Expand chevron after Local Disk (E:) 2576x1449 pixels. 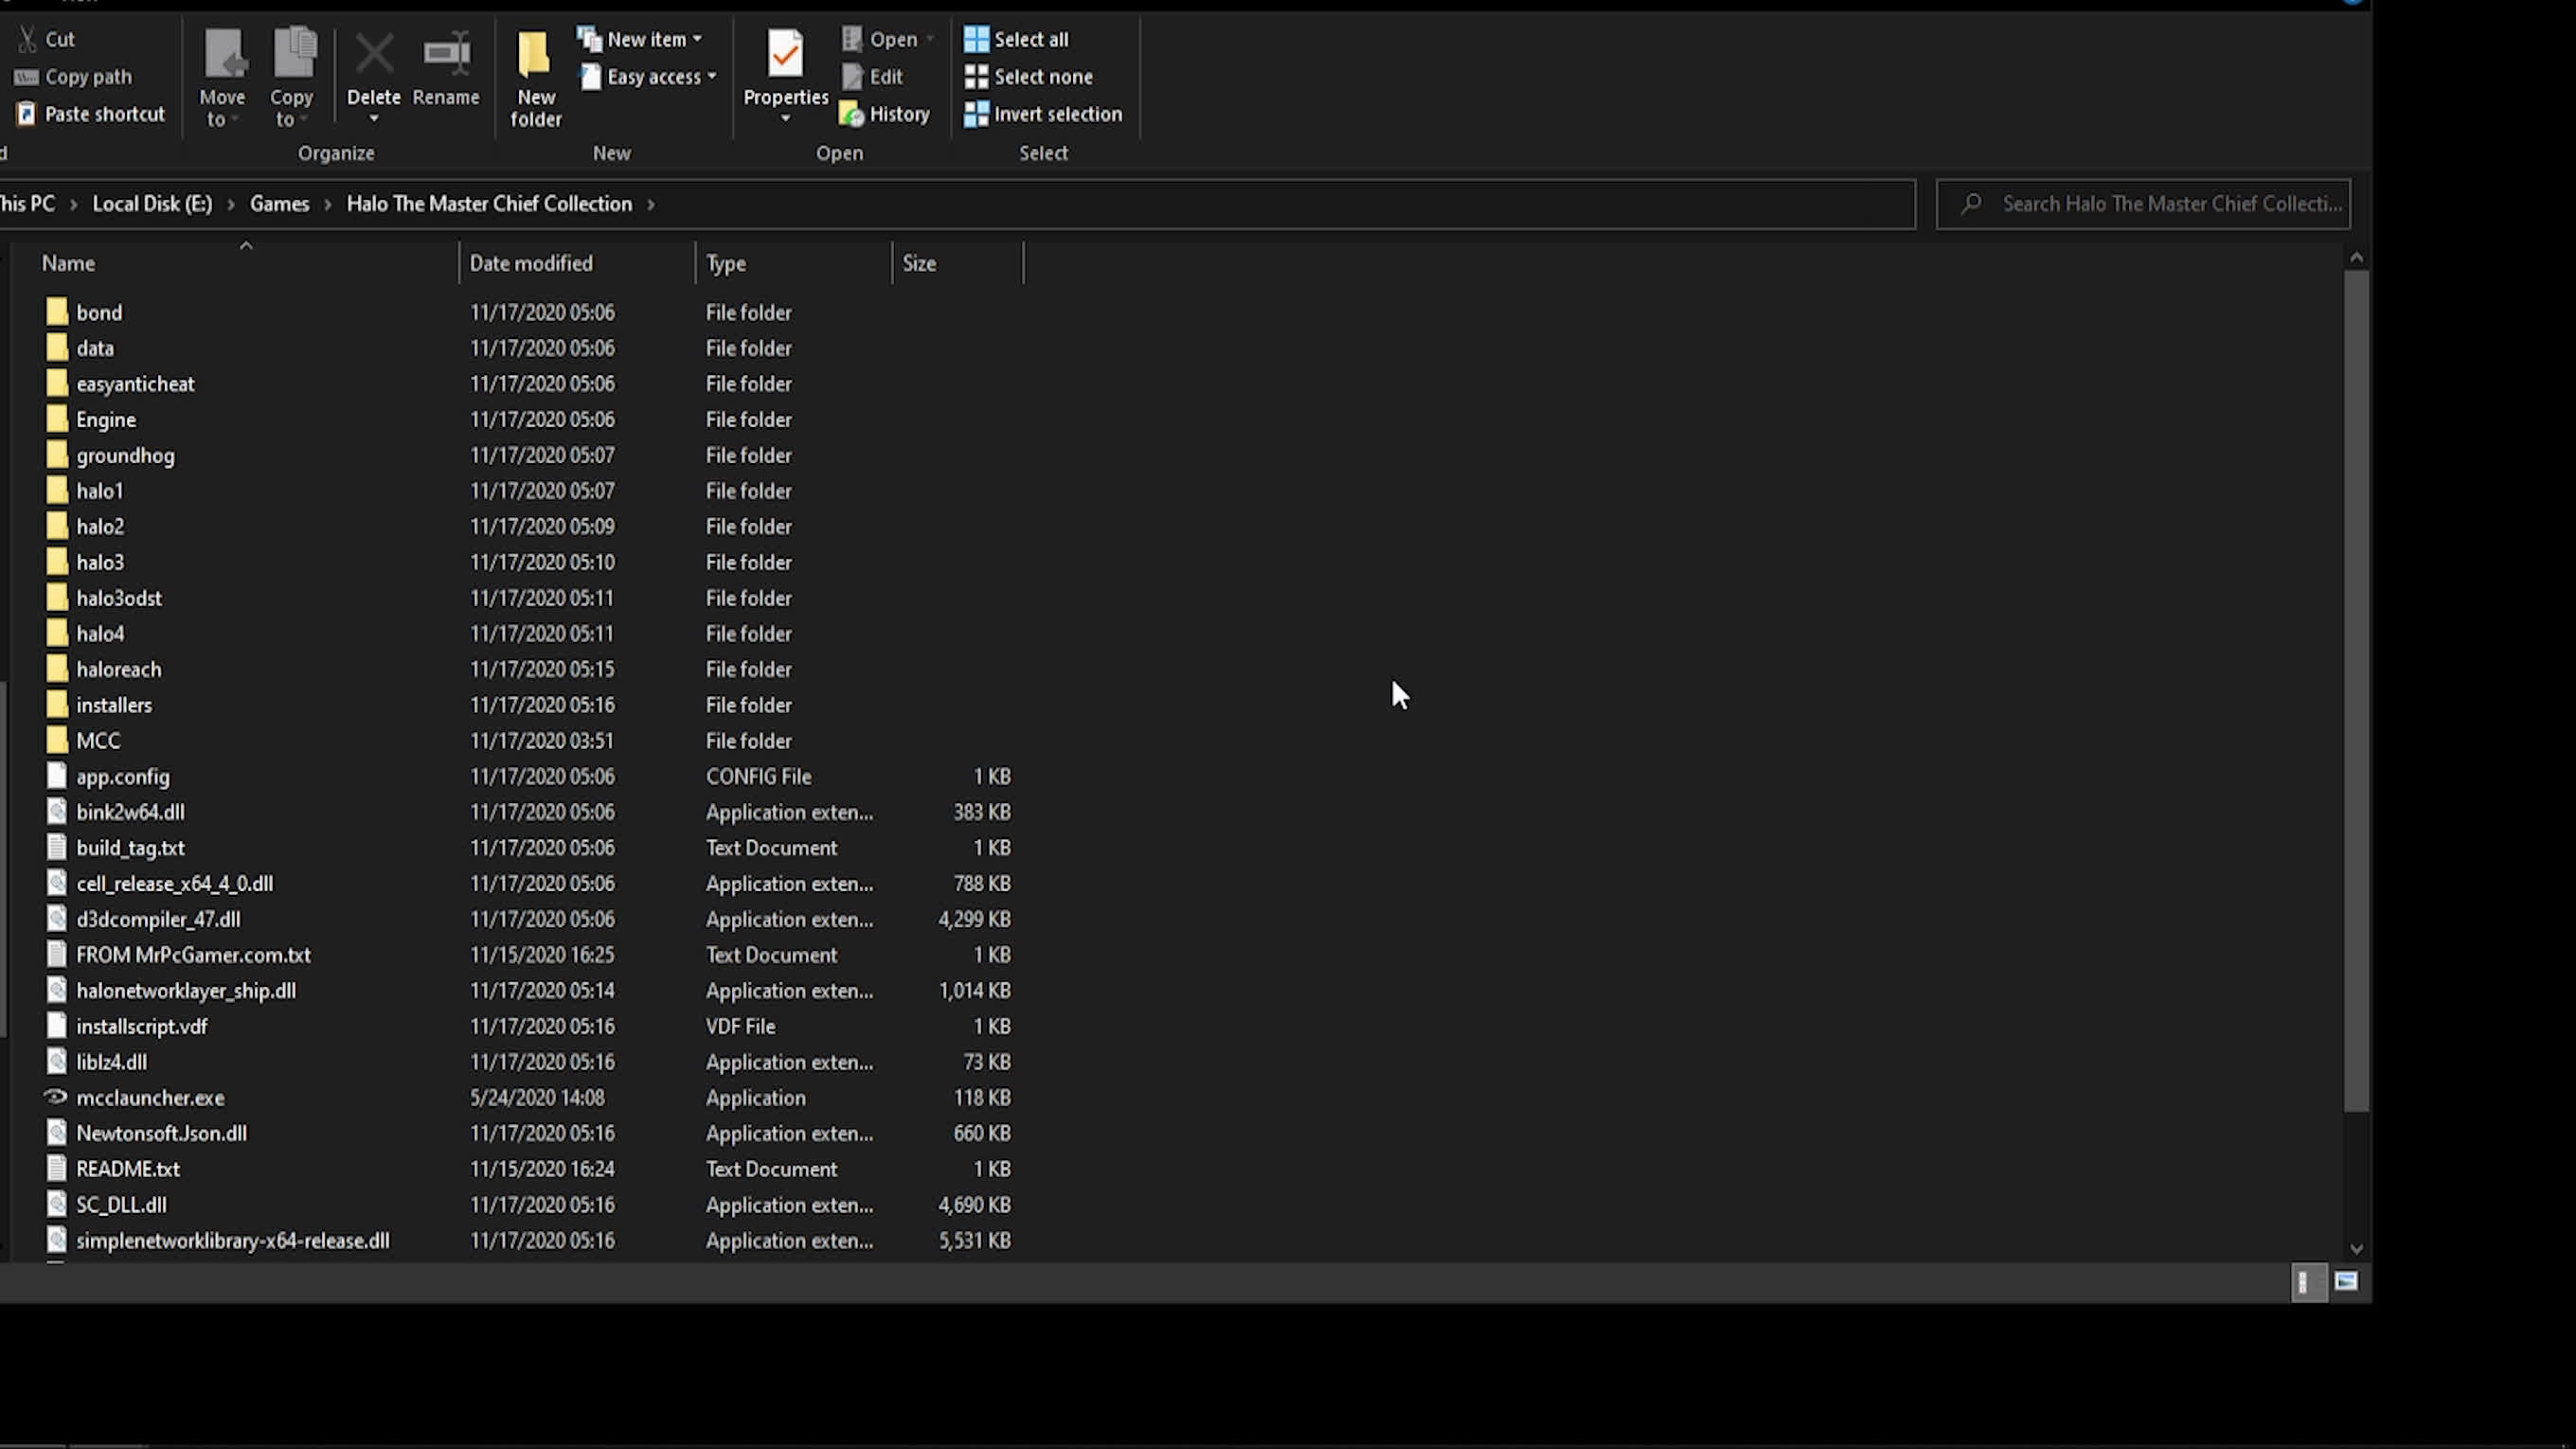230,205
